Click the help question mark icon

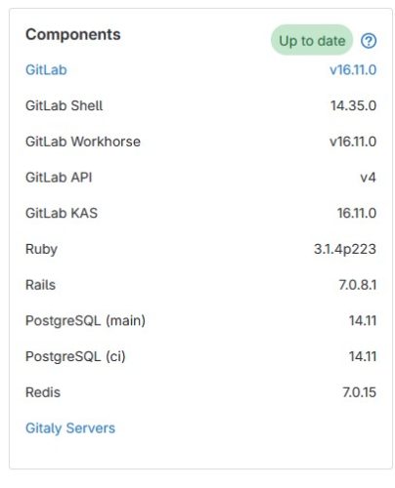(x=369, y=41)
